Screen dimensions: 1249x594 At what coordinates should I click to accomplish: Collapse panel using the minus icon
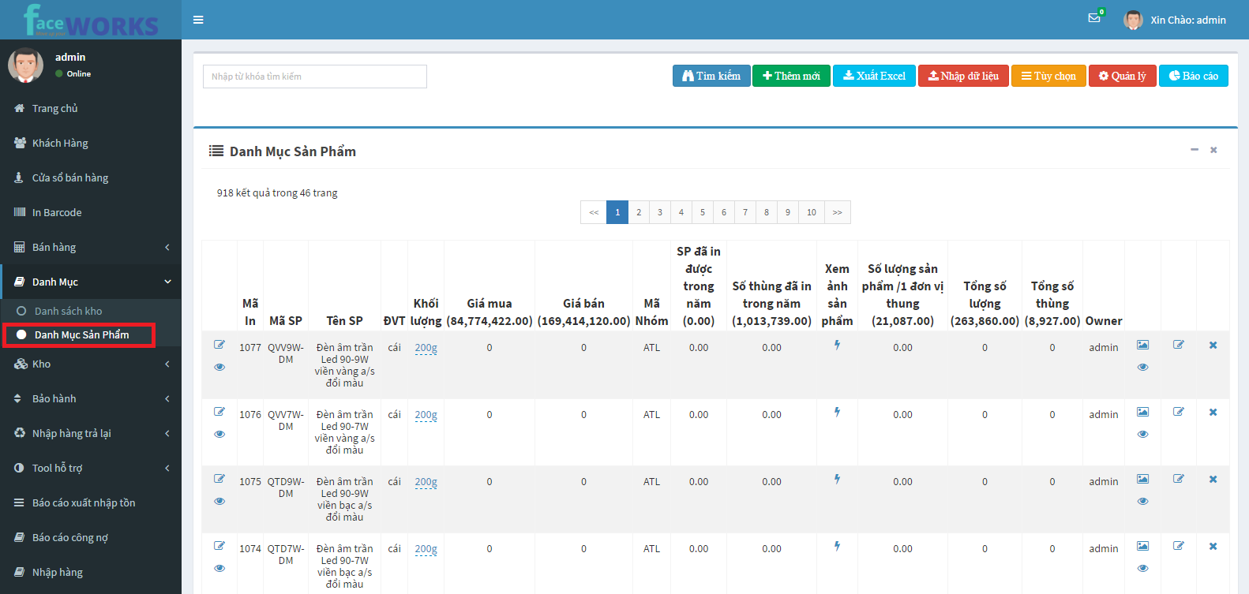pos(1195,150)
